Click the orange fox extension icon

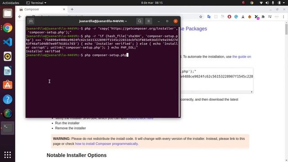click(x=250, y=17)
